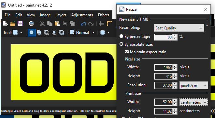Select the By absolute size radio button

click(121, 44)
